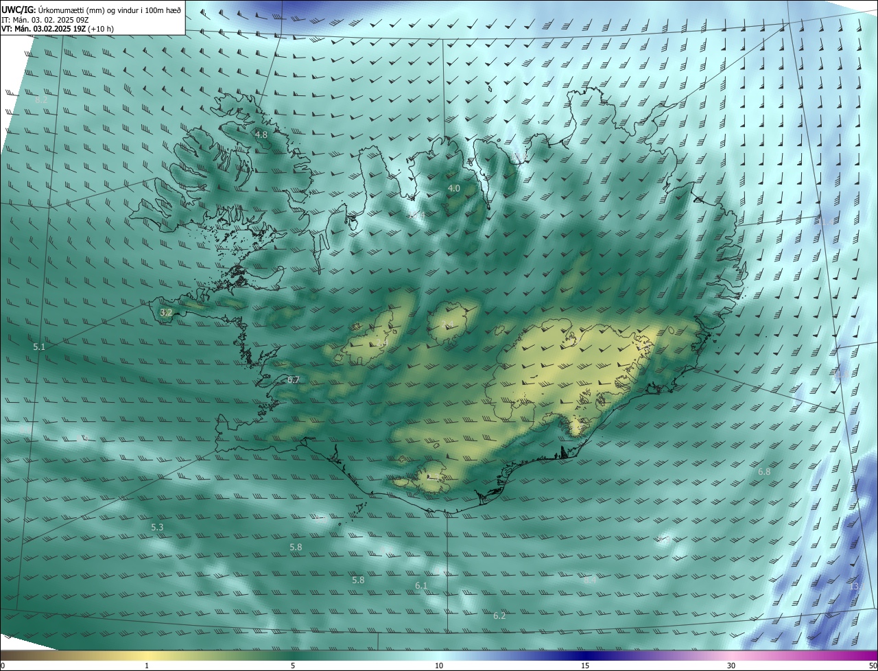The image size is (878, 671).
Task: Click the 'VT: Mán. 03.02.2025 19Z' valid time
Action: pyautogui.click(x=43, y=29)
